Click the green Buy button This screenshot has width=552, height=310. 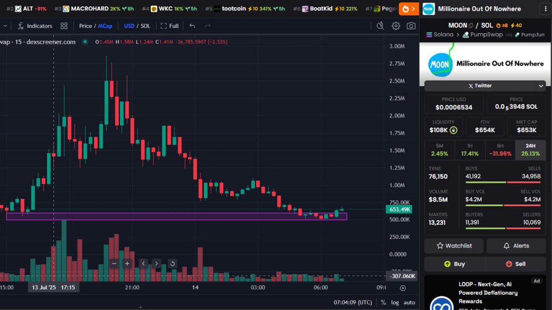(x=454, y=264)
